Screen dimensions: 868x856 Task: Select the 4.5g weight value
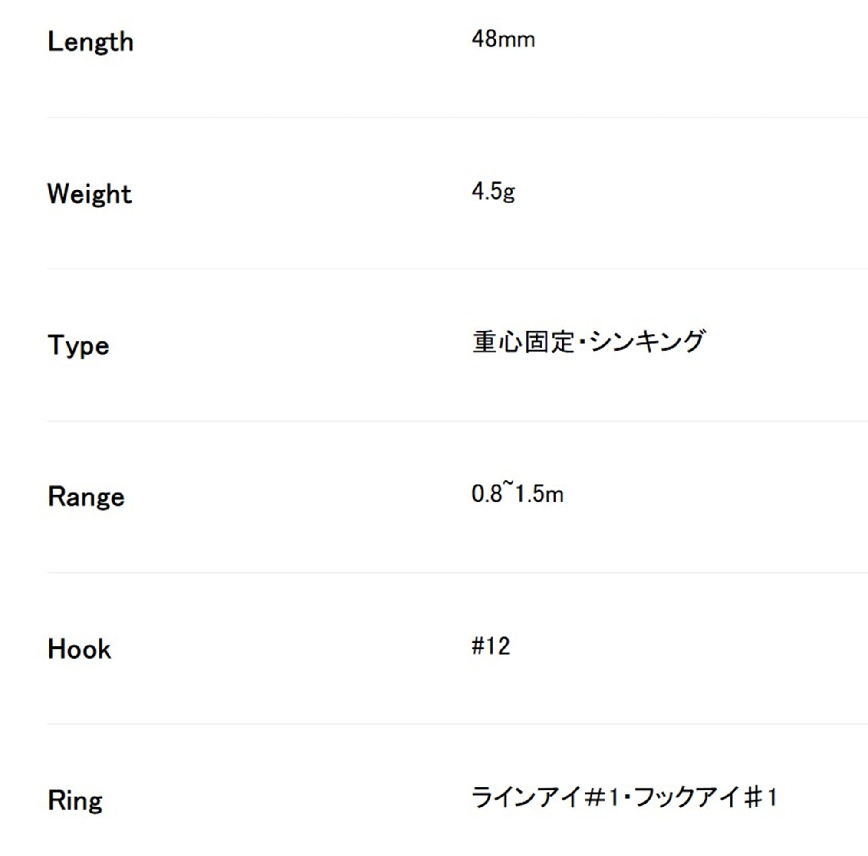click(493, 192)
